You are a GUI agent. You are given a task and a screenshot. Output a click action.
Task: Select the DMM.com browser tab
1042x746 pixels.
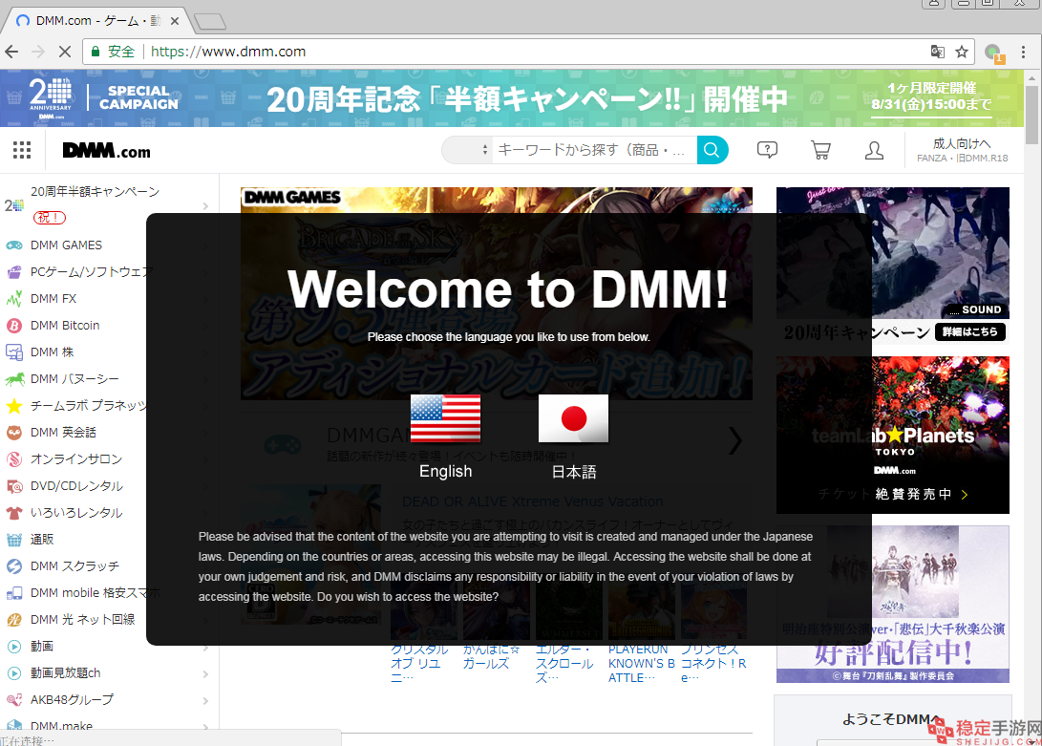click(97, 21)
